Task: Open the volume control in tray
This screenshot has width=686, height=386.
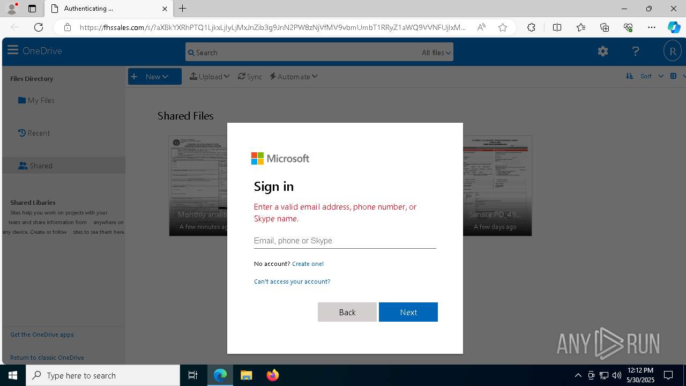Action: click(x=617, y=375)
